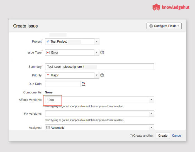195x152 pixels.
Task: Click into the Due Date field
Action: (63, 84)
